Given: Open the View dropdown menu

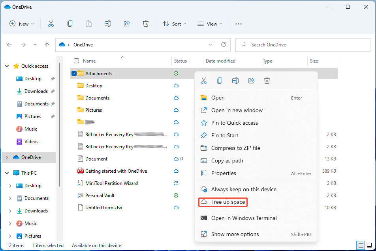Looking at the screenshot, I should (x=210, y=24).
